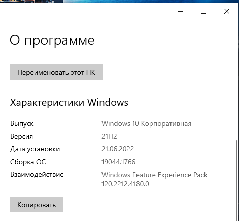Select the Выпуск label
The width and height of the screenshot is (239, 221).
(x=22, y=123)
